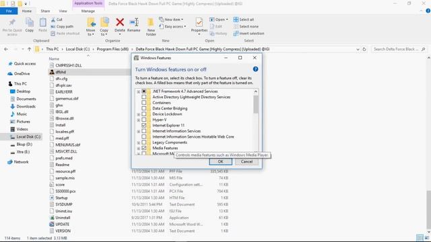
Task: Confirm Windows Features with OK
Action: (220, 161)
